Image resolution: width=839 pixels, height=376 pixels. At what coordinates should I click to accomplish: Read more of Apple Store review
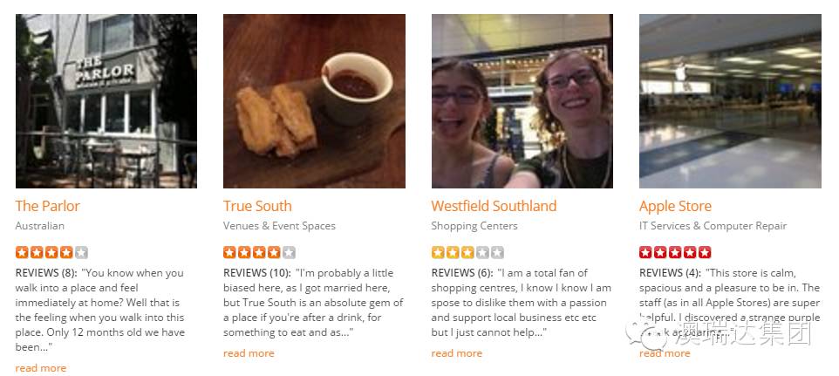pyautogui.click(x=665, y=353)
